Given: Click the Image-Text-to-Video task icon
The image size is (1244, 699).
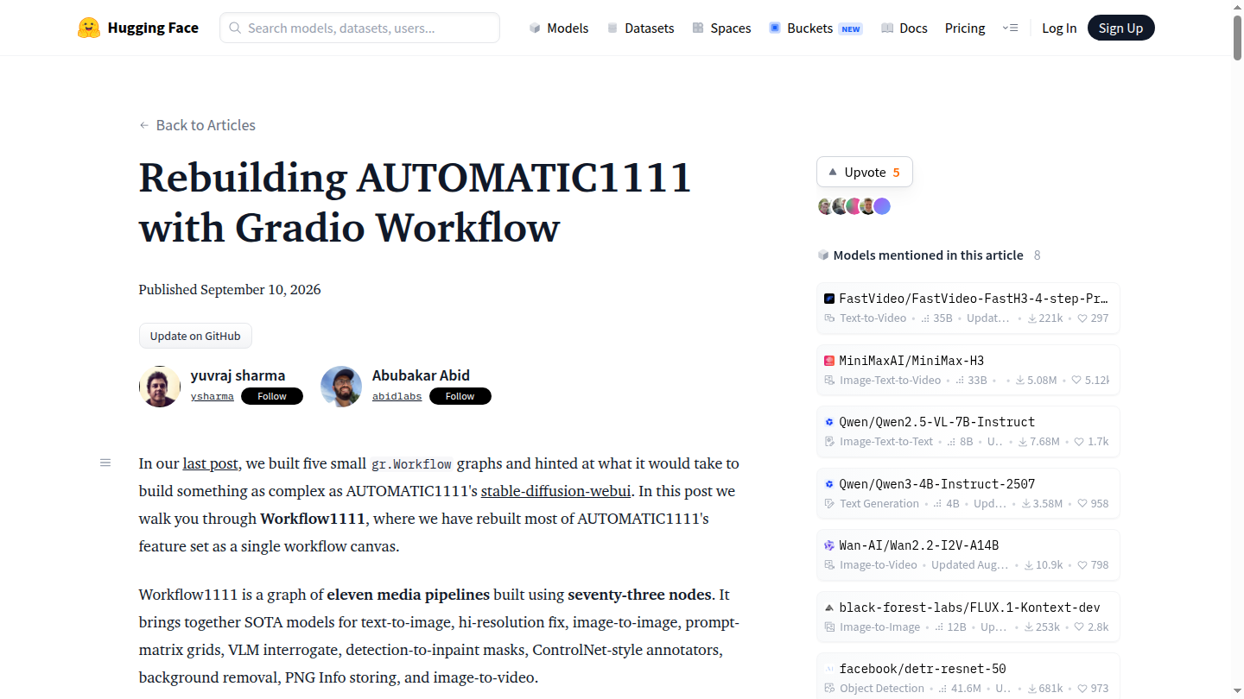Looking at the screenshot, I should coord(830,381).
